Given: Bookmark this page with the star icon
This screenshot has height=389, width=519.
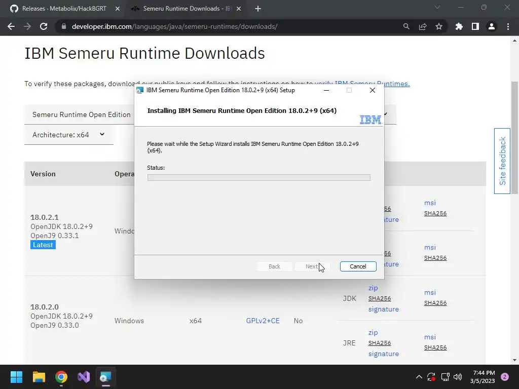Looking at the screenshot, I should (439, 26).
